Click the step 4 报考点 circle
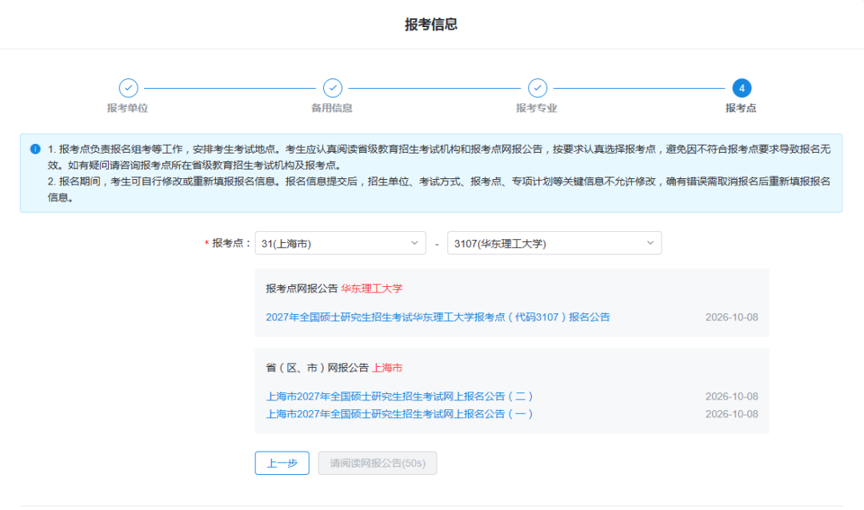This screenshot has width=864, height=510. 742,88
